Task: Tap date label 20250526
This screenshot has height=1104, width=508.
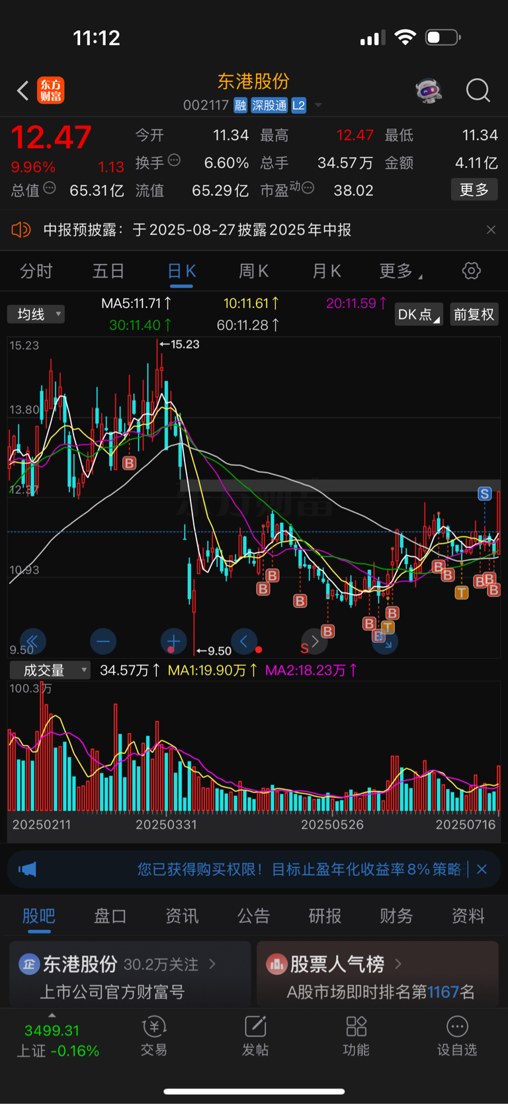Action: click(x=332, y=825)
